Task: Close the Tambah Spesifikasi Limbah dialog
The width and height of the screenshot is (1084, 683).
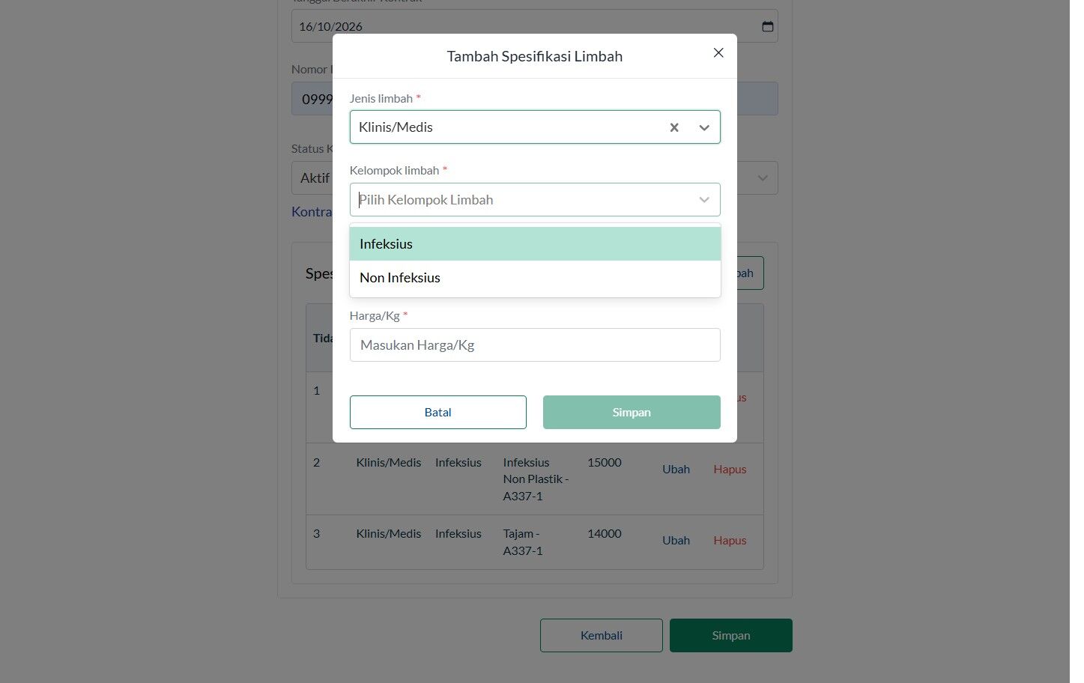Action: [x=718, y=52]
